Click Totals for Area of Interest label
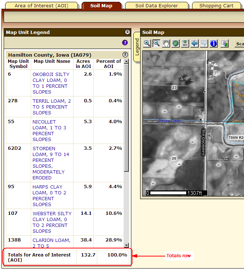 coord(39,257)
